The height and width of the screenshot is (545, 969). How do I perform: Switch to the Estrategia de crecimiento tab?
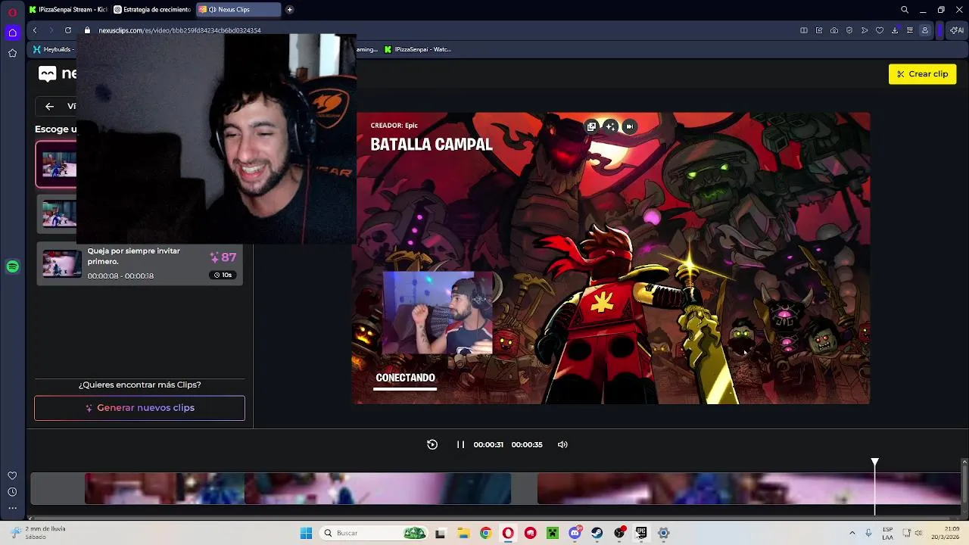pyautogui.click(x=151, y=10)
